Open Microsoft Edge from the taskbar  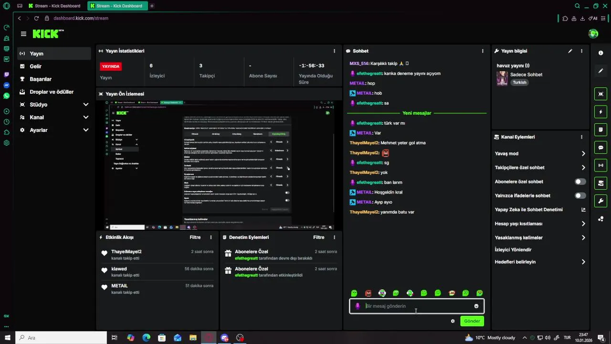[x=146, y=338]
